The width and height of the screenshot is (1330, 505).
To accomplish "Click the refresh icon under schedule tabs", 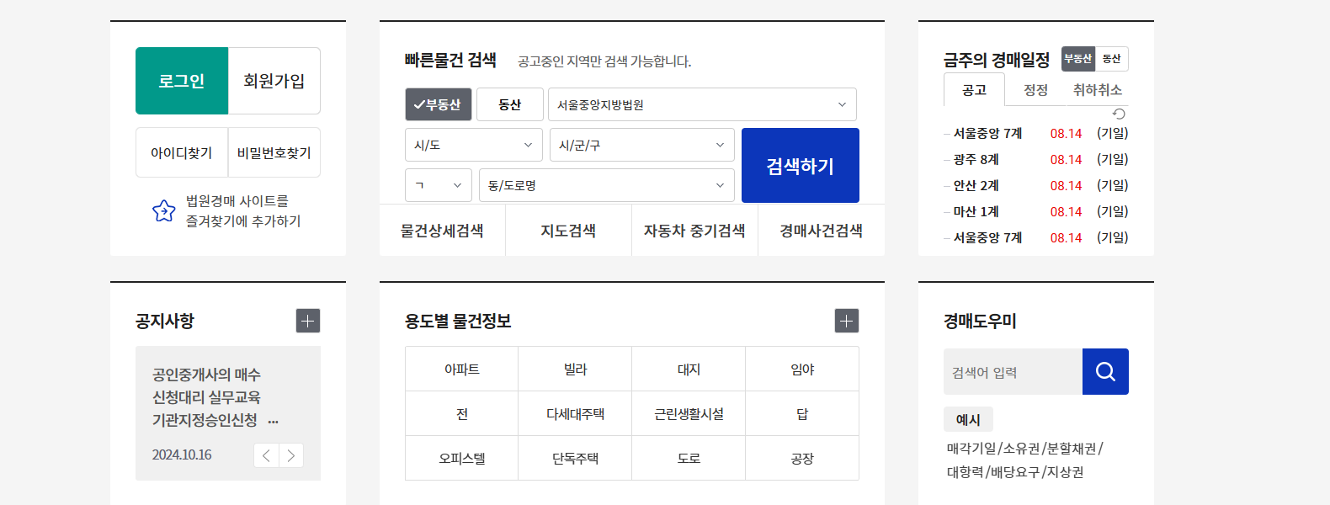I will click(x=1119, y=114).
